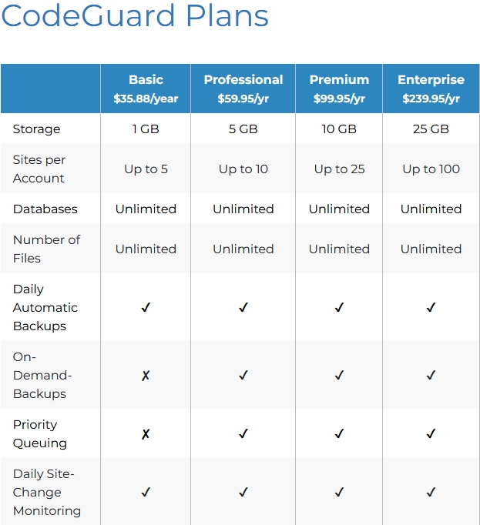This screenshot has width=480, height=525.
Task: Click Professional plan Priority Queuing checkmark
Action: pos(243,434)
